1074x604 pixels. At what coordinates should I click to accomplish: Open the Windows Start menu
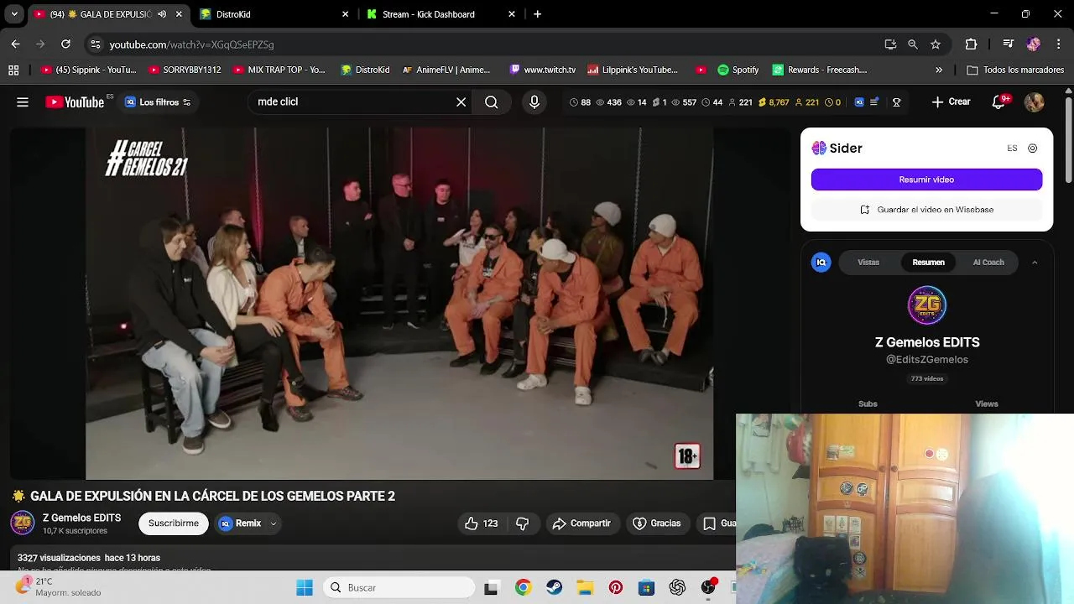tap(305, 588)
